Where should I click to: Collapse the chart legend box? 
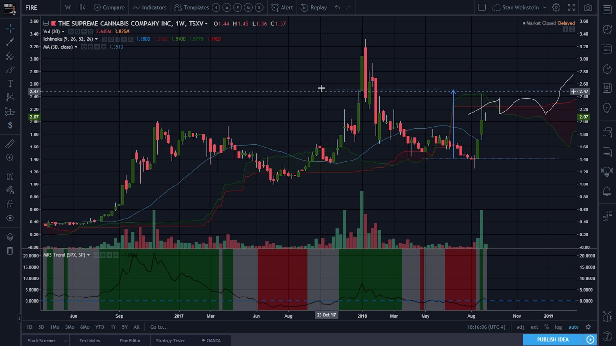tap(46, 23)
